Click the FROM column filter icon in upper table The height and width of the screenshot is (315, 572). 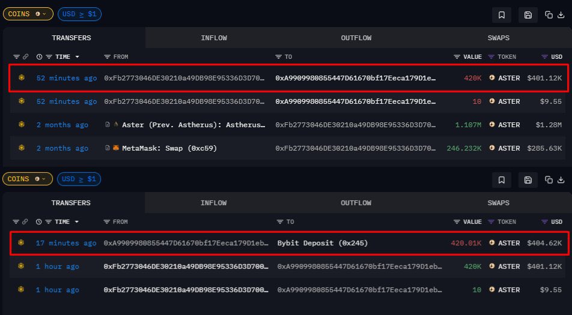pos(107,57)
